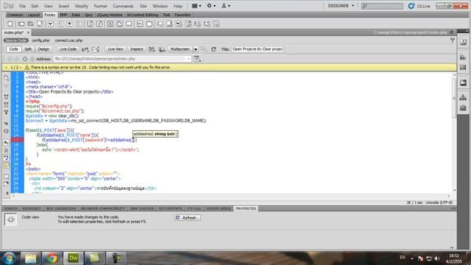The width and height of the screenshot is (471, 265).
Task: Open Windows Explorer from the taskbar
Action: tap(30, 258)
